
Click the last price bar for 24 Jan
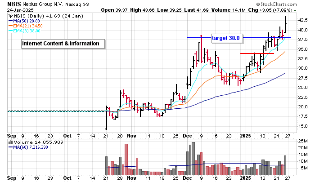285,24
